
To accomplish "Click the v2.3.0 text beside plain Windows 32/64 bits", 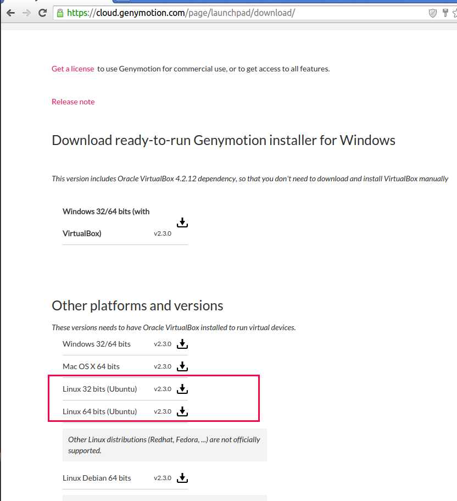I will coord(163,344).
